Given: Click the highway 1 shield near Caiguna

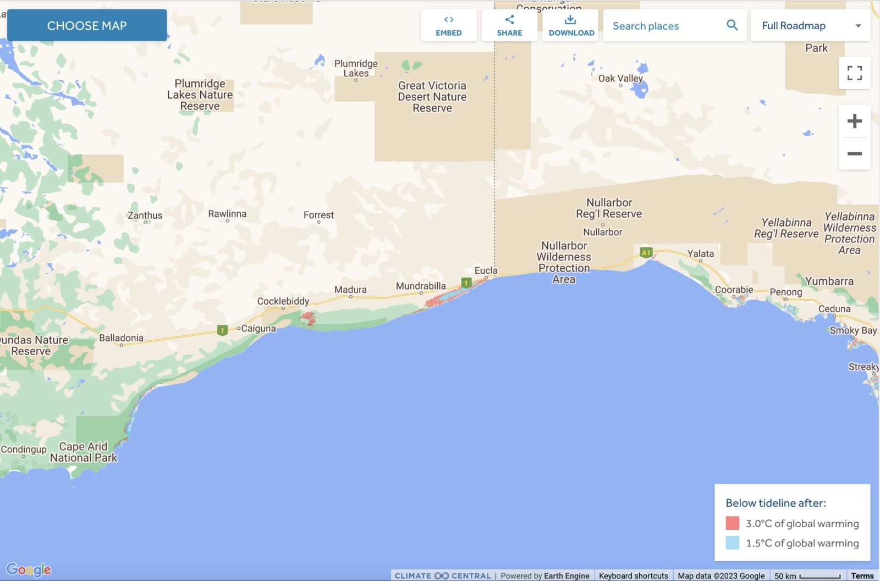Looking at the screenshot, I should tap(222, 330).
